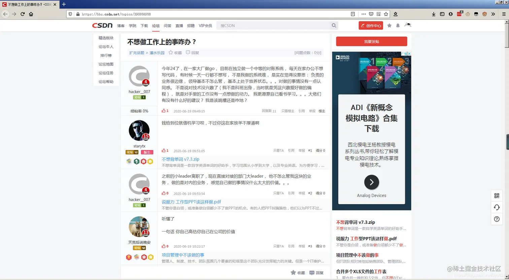Click the CSDN logo
Viewport: 509px width, 280px height.
(x=102, y=26)
